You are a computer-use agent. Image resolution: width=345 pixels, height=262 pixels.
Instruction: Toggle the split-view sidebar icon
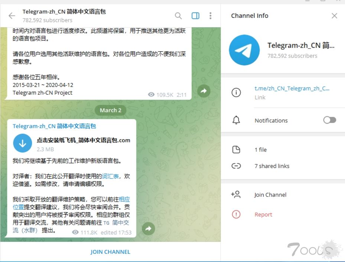click(195, 16)
